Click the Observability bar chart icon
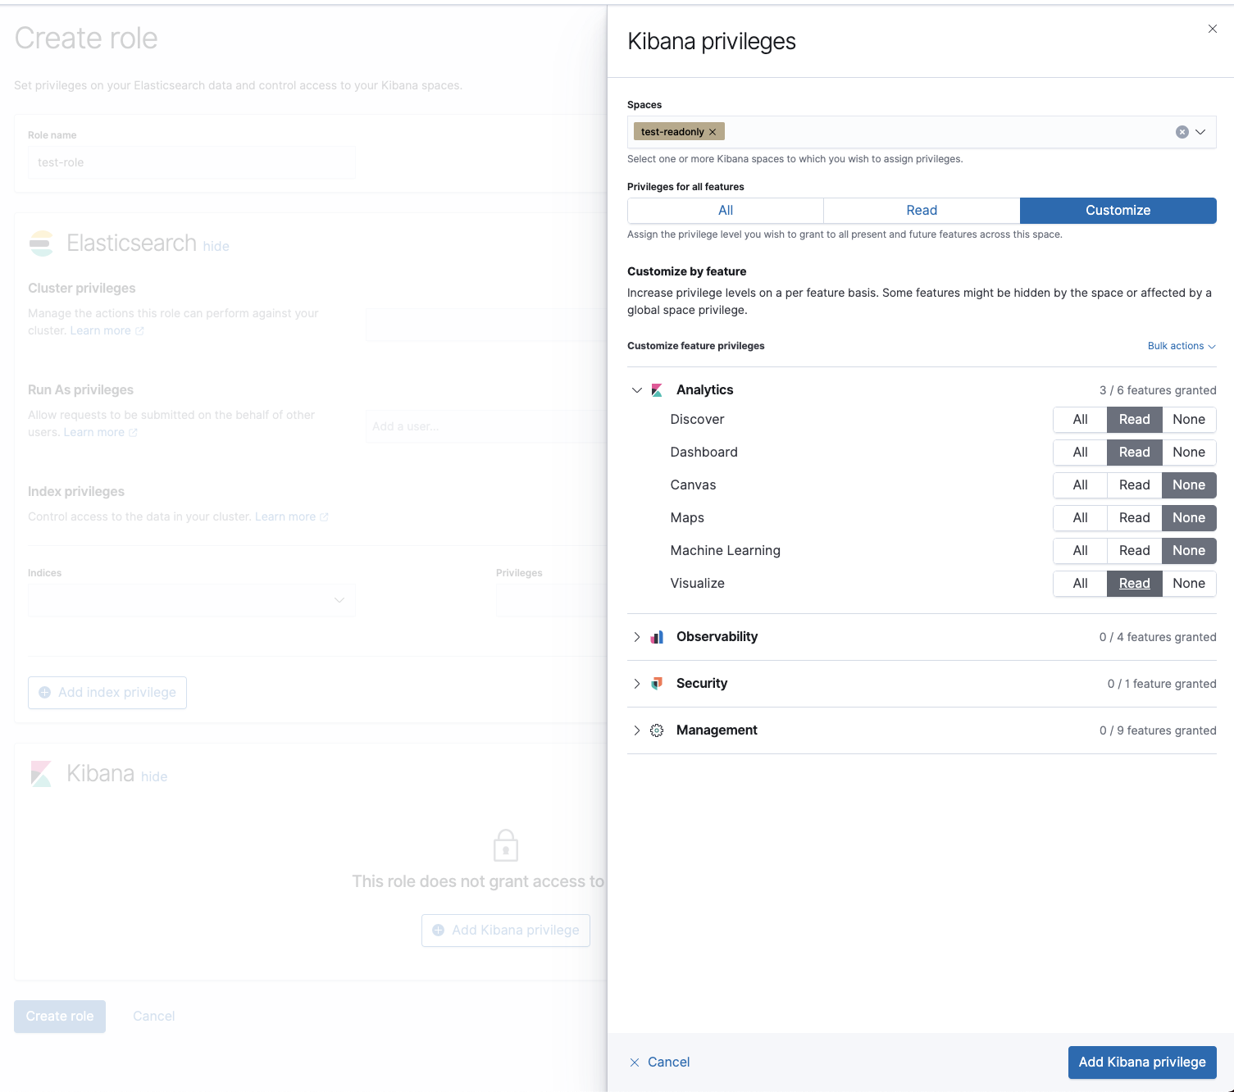Viewport: 1234px width, 1092px height. coord(657,637)
